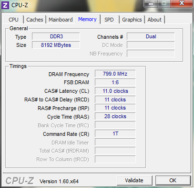Viewport: 194px width, 188px height.
Task: Click the maximize button of CPU-Z window
Action: click(x=164, y=3)
